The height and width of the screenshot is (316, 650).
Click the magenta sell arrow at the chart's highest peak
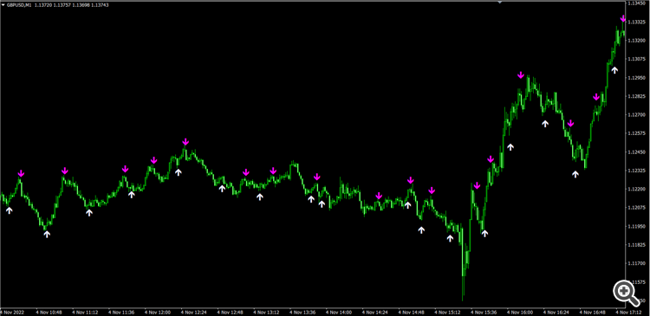point(623,19)
